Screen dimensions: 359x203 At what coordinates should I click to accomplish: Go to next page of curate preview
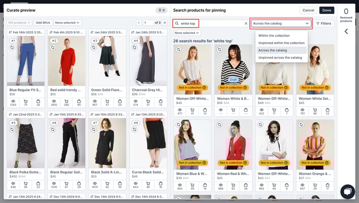point(164,22)
